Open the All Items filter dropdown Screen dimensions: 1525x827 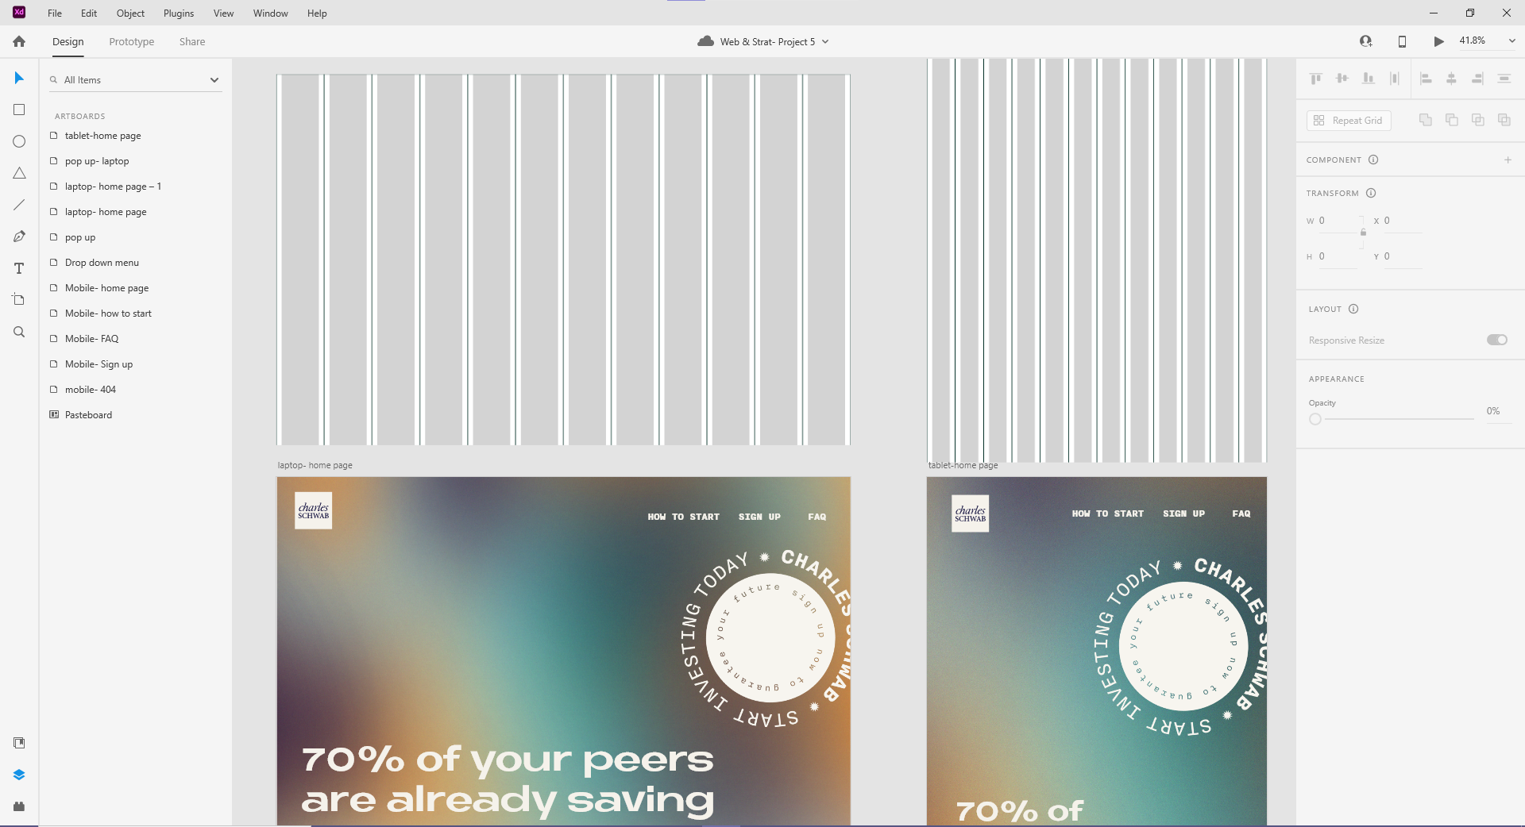tap(214, 80)
